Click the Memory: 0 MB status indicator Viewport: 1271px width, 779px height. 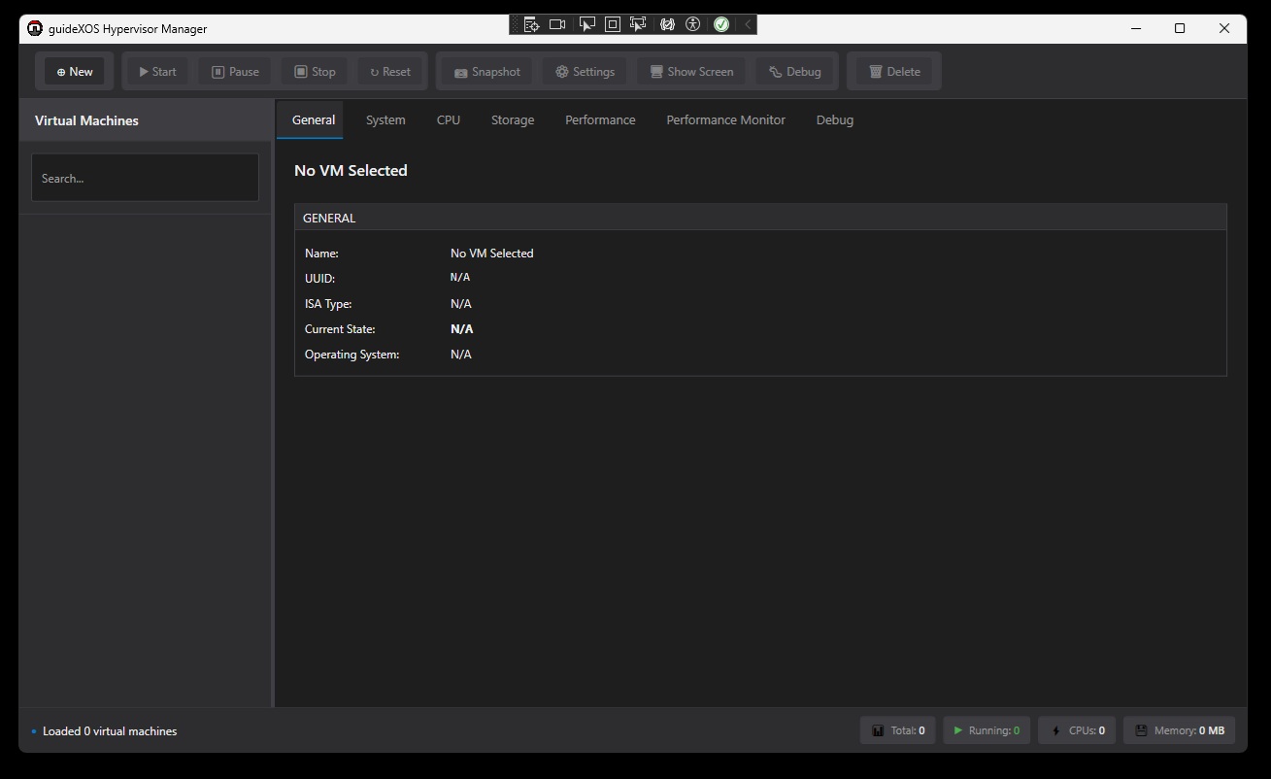point(1179,730)
